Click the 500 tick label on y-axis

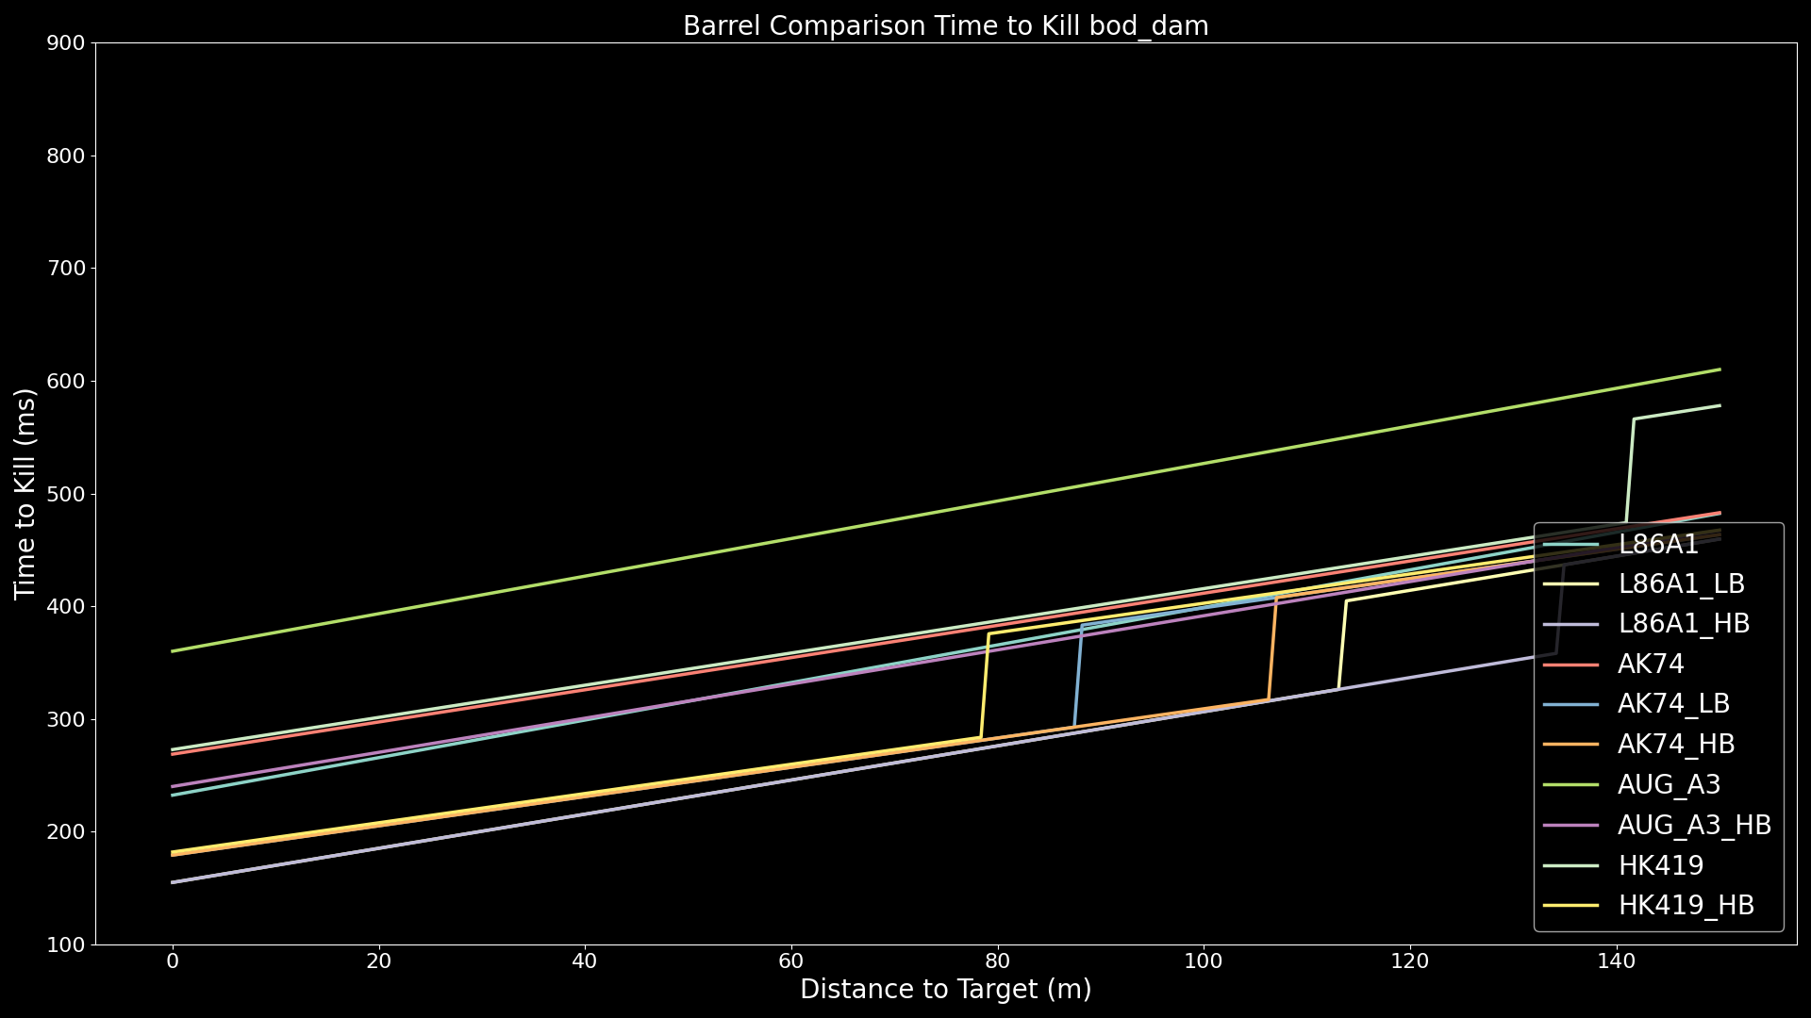pos(65,495)
